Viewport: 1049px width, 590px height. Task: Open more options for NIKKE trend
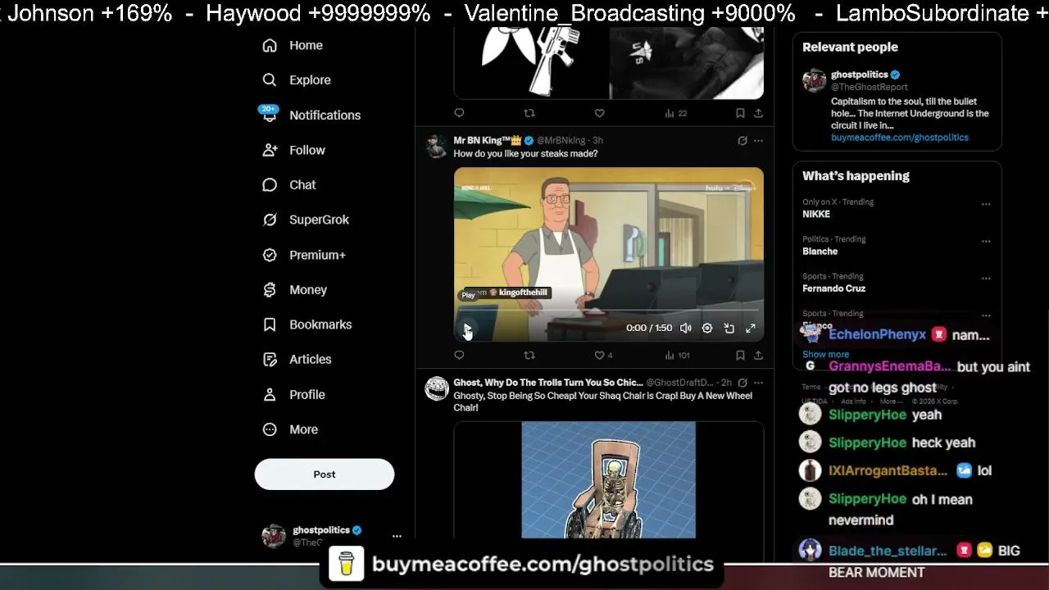(x=986, y=204)
